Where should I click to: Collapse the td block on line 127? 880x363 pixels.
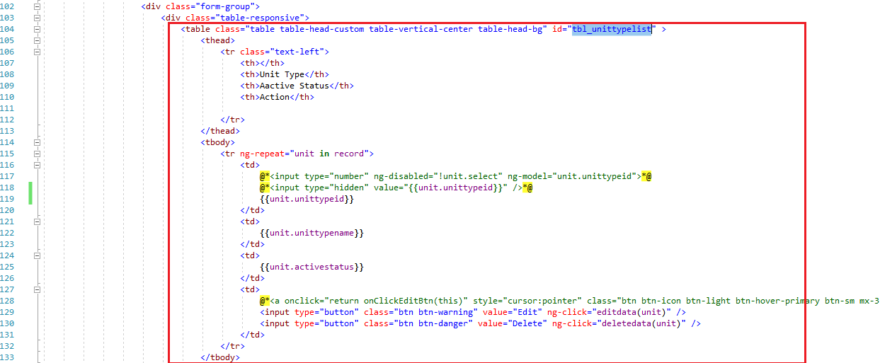[37, 289]
